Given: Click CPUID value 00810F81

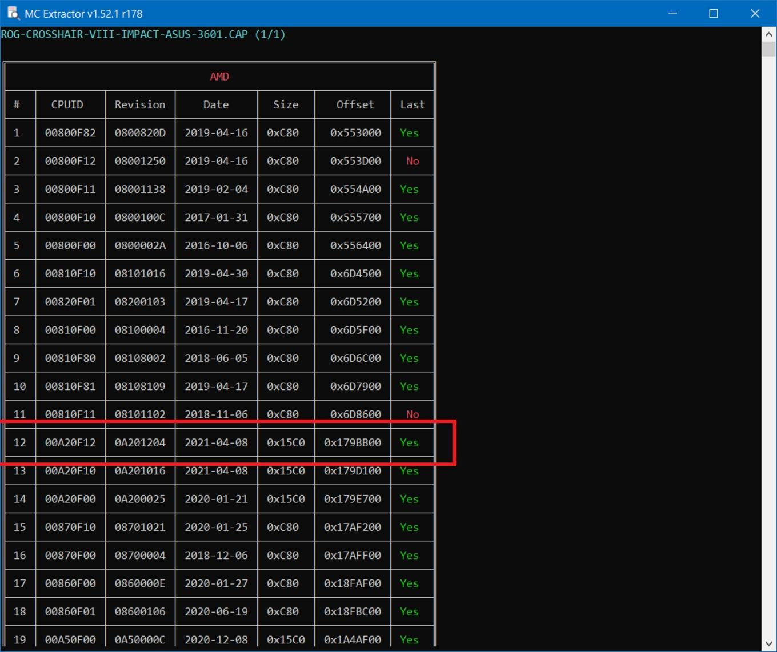Looking at the screenshot, I should coord(70,387).
